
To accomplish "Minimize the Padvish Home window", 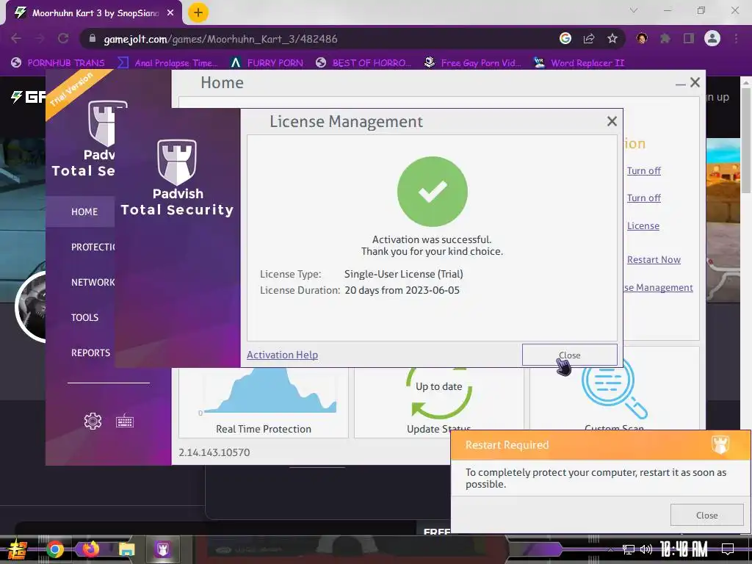I will point(680,84).
